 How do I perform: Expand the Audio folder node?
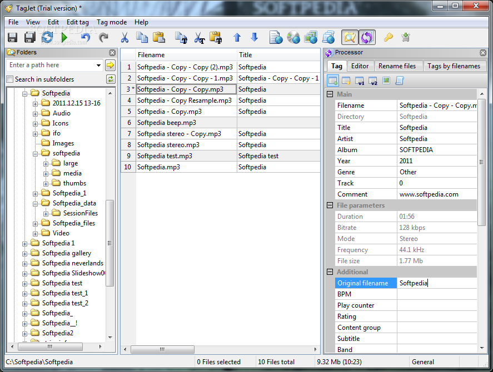click(x=35, y=114)
